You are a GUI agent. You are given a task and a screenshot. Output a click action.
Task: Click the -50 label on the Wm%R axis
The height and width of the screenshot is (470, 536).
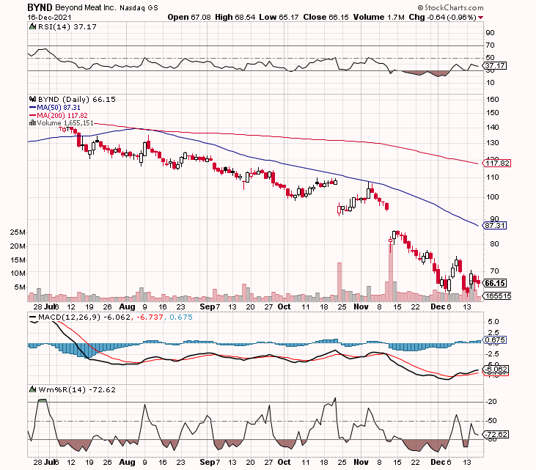pyautogui.click(x=491, y=421)
